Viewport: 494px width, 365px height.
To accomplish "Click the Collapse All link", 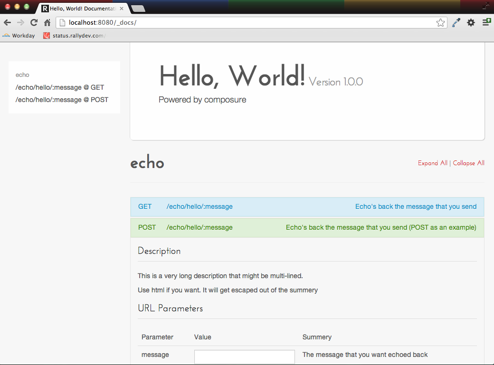I will pyautogui.click(x=468, y=163).
